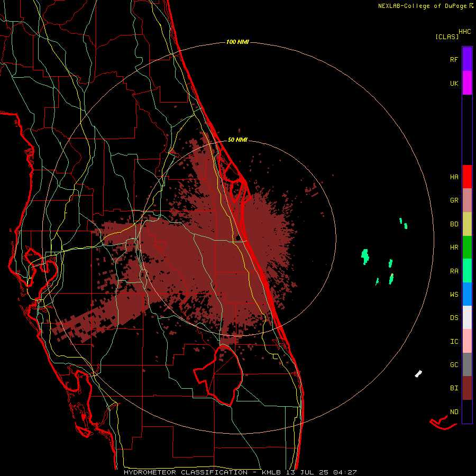
Task: Click the 100 NMI range ring label
Action: click(237, 42)
